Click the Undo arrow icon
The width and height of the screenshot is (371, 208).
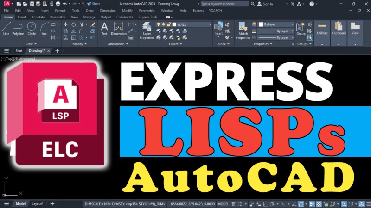(x=64, y=4)
